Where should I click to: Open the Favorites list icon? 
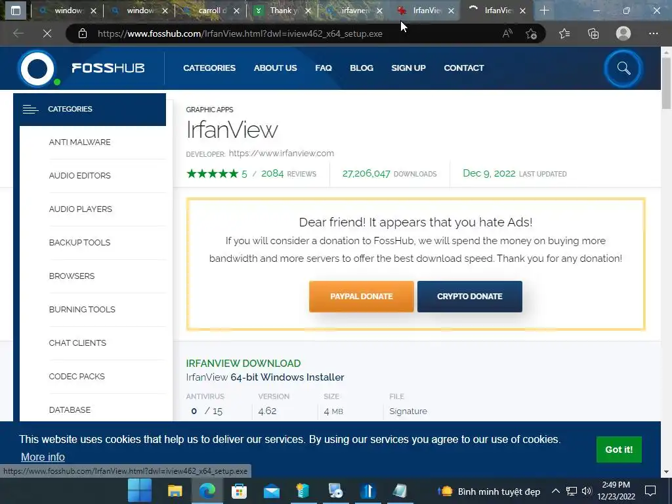click(x=564, y=33)
